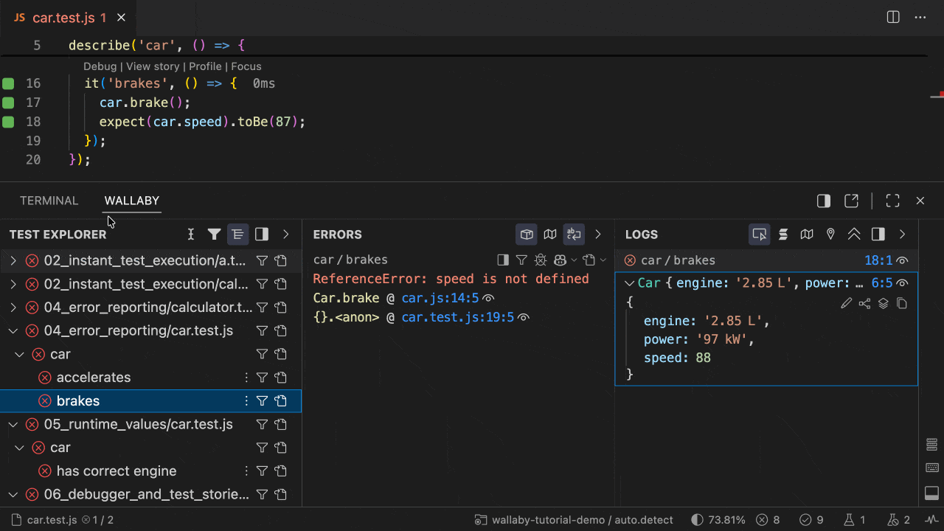
Task: Click the pencil edit icon in the log entry
Action: tap(847, 303)
